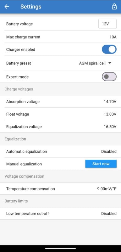Tap the Settings title text
121x252 pixels.
click(31, 7)
